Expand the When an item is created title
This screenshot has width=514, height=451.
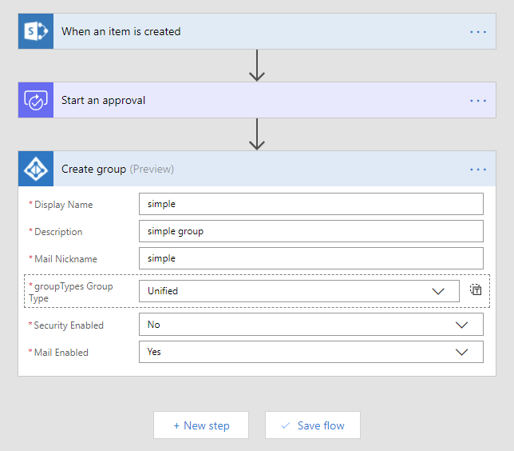121,32
